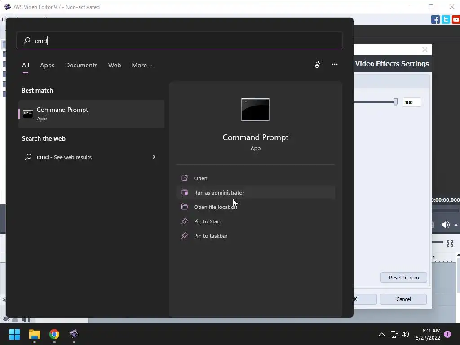
Task: Click the Run as administrator shield icon
Action: [x=185, y=192]
